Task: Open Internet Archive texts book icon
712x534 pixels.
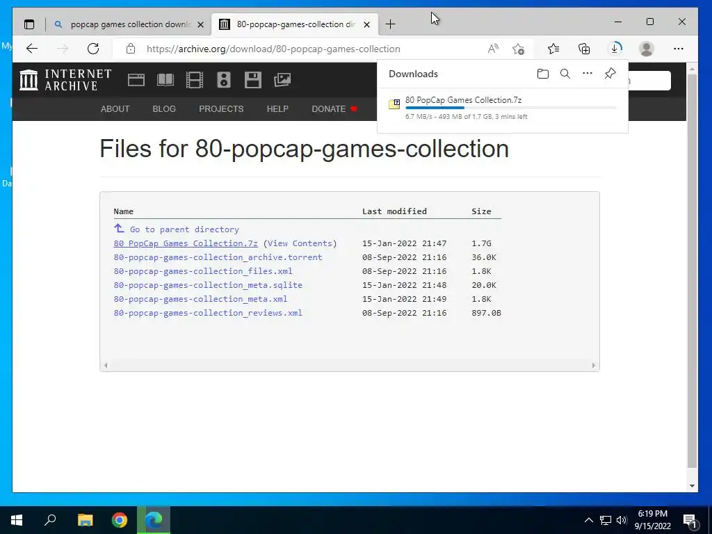Action: pos(165,80)
